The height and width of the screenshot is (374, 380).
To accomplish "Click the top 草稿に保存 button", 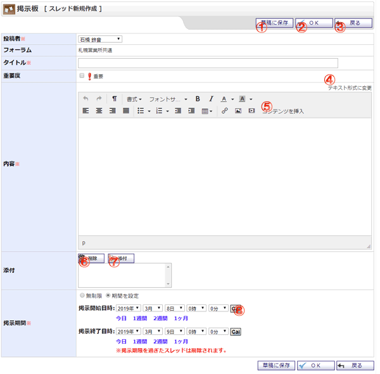I will click(x=275, y=23).
